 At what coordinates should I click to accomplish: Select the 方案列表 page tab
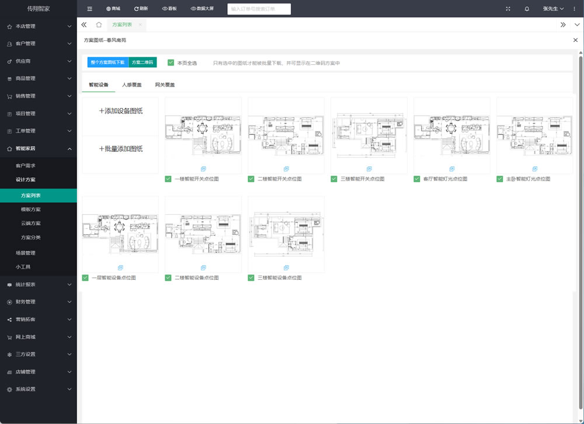click(x=122, y=25)
